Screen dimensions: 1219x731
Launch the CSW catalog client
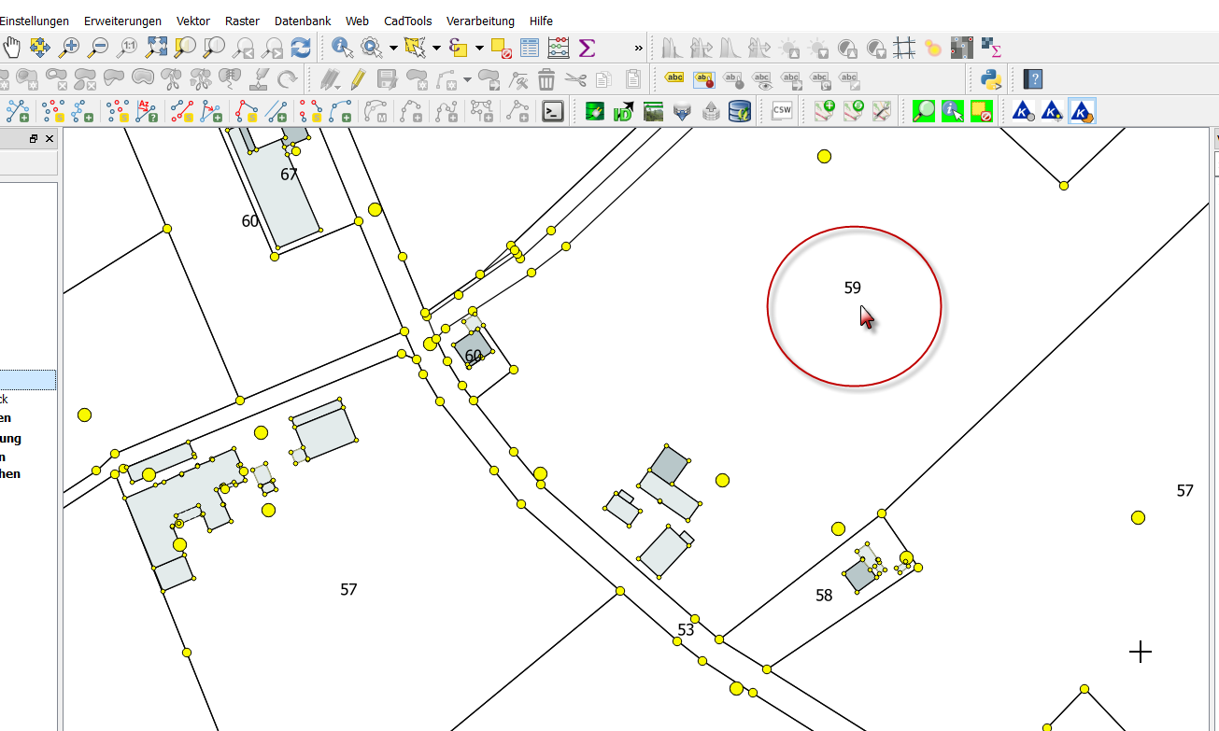782,111
